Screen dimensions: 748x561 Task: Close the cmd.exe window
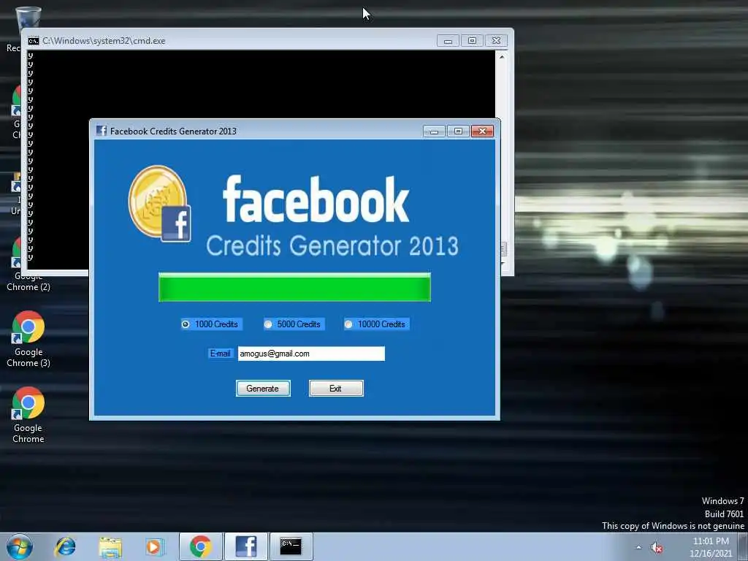coord(496,41)
